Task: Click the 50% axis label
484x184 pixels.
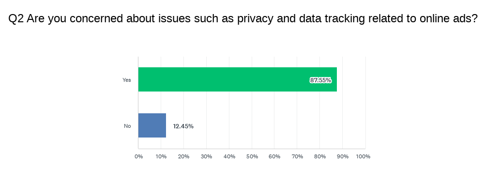Action: [252, 156]
